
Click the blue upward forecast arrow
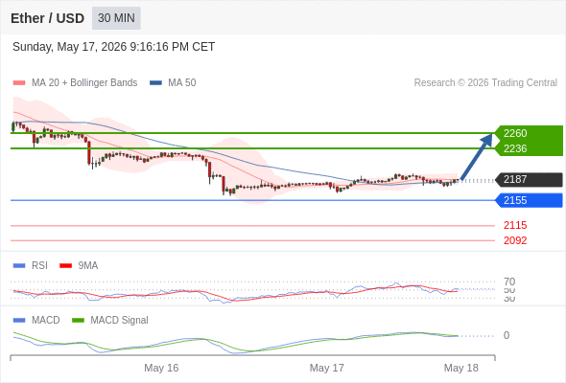click(x=477, y=157)
